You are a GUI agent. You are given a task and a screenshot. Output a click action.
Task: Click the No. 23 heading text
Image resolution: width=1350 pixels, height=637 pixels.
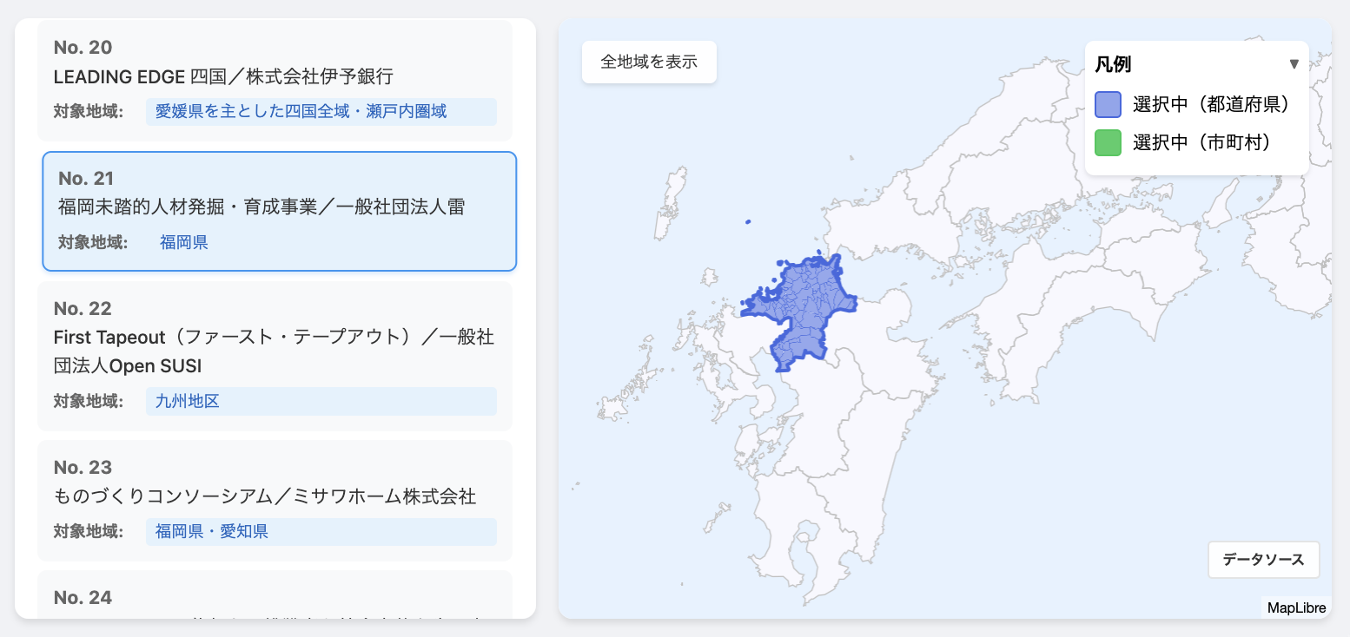(x=83, y=468)
